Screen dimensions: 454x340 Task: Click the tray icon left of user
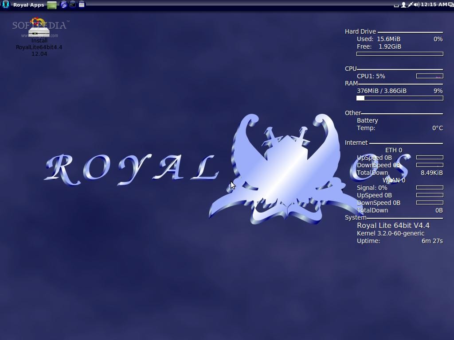coord(396,5)
